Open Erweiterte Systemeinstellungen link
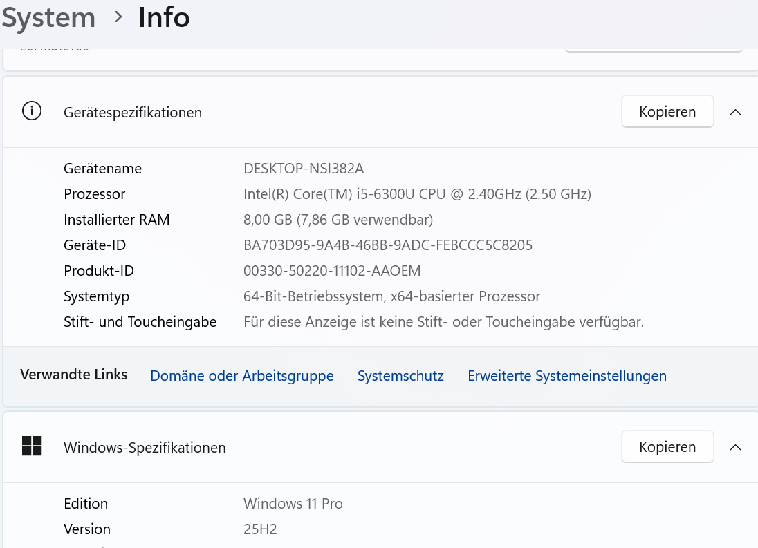This screenshot has height=548, width=758. coord(567,376)
